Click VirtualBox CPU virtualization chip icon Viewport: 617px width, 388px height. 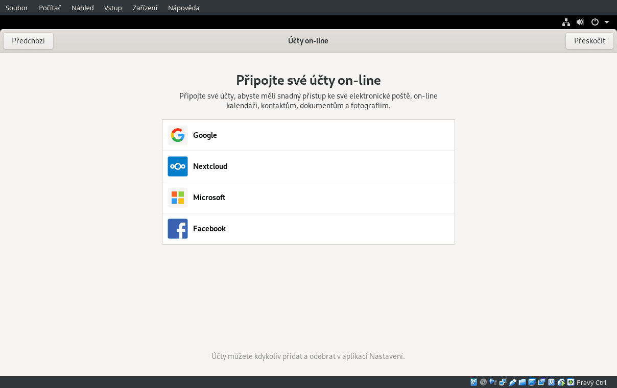point(552,382)
